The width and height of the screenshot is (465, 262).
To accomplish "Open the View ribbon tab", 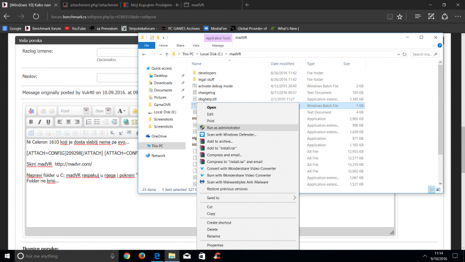I will 196,45.
